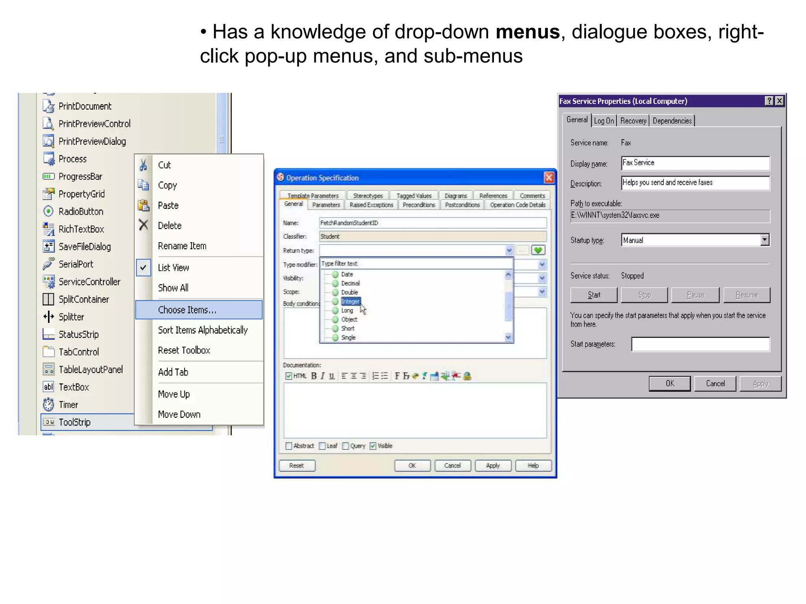Open the Type modifier dropdown arrow
Screen dimensions: 806x604
pyautogui.click(x=542, y=264)
